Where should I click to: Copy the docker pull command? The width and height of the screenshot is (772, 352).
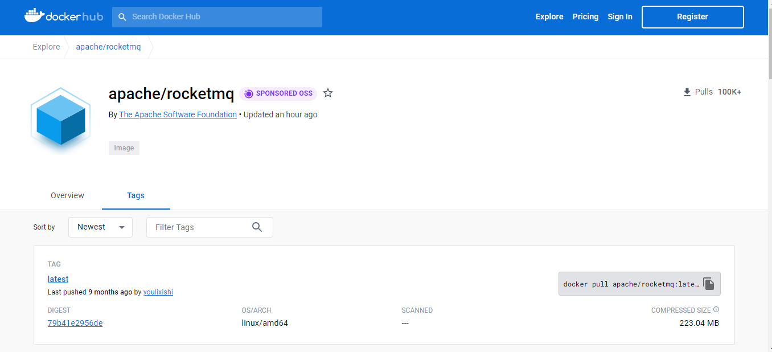(x=708, y=284)
